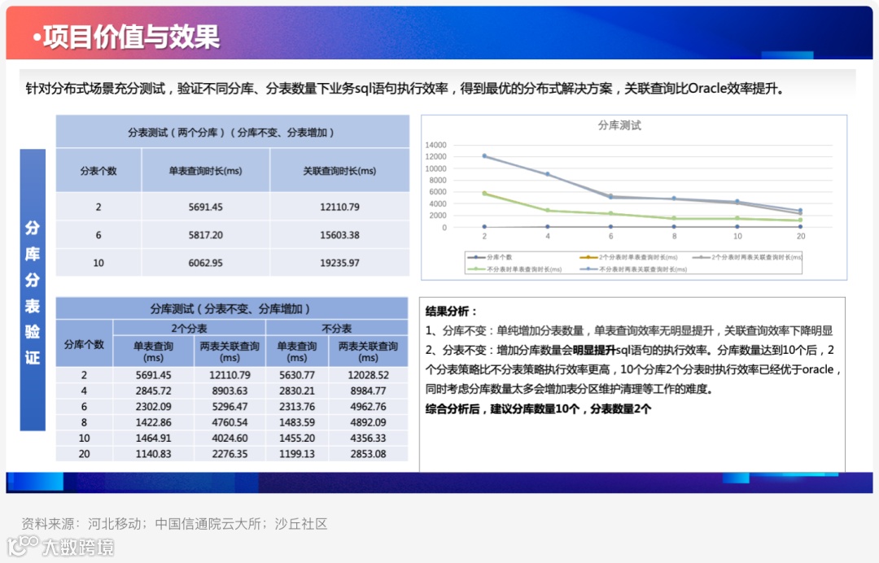Select cell value 12028.52
The width and height of the screenshot is (879, 563).
(368, 375)
